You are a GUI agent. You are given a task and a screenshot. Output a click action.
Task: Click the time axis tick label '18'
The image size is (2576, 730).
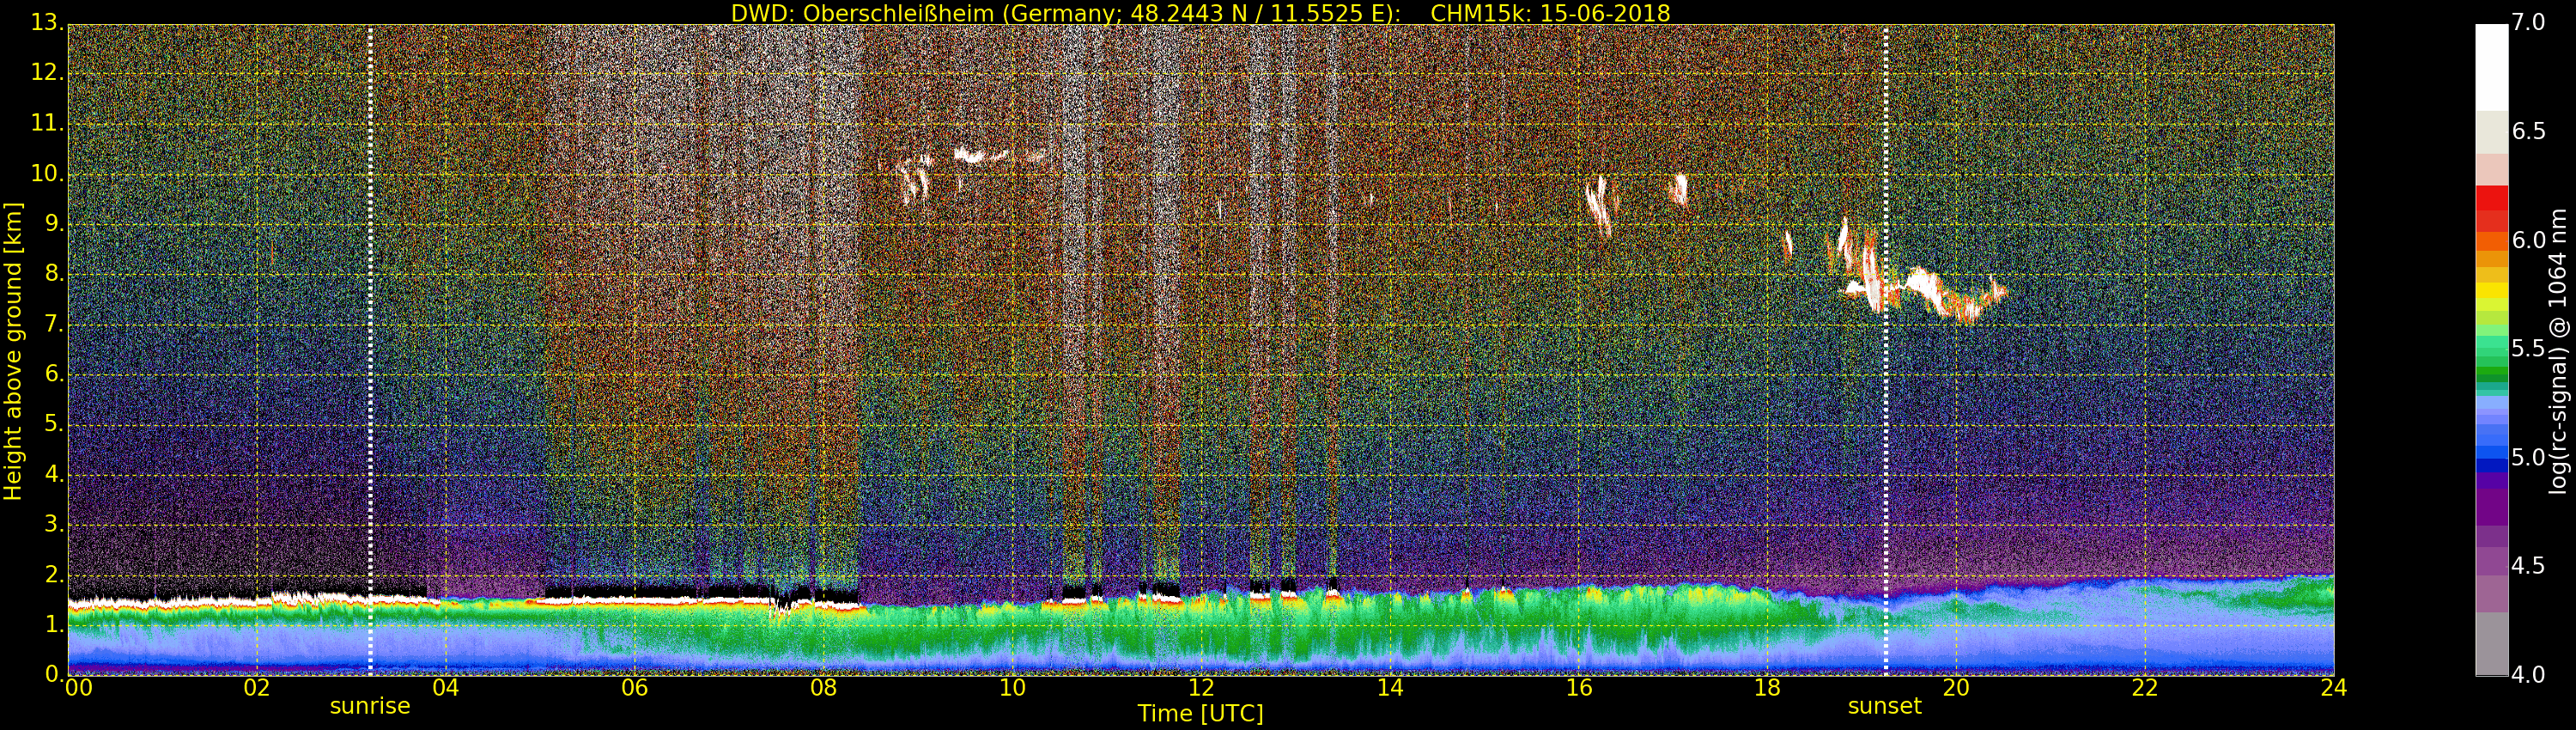[x=1768, y=688]
